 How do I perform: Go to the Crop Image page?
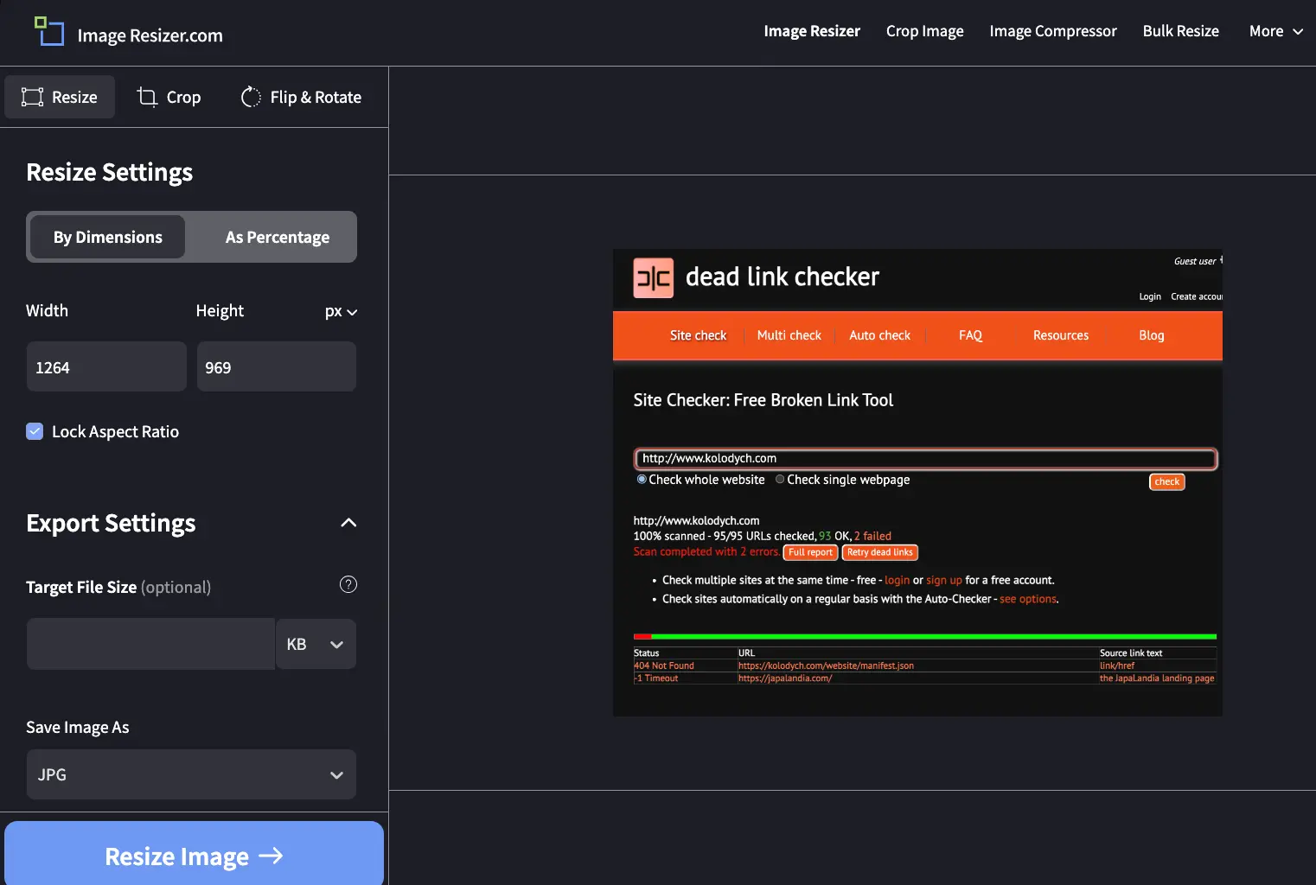coord(924,31)
